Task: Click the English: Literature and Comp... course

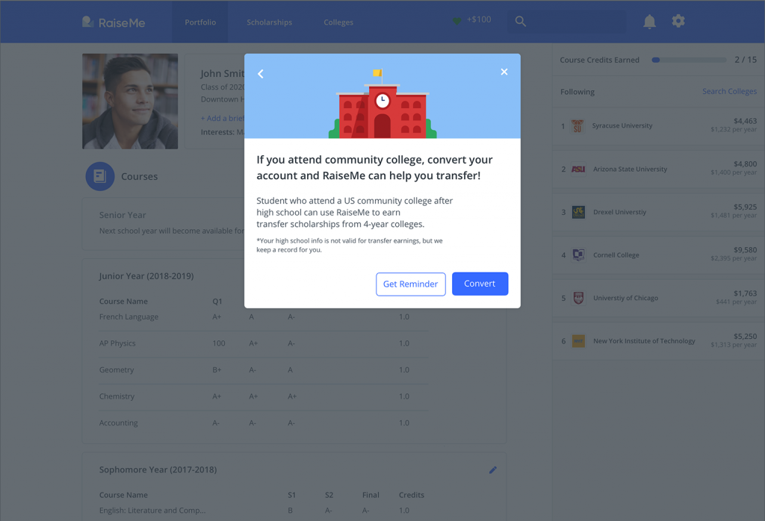Action: (152, 511)
